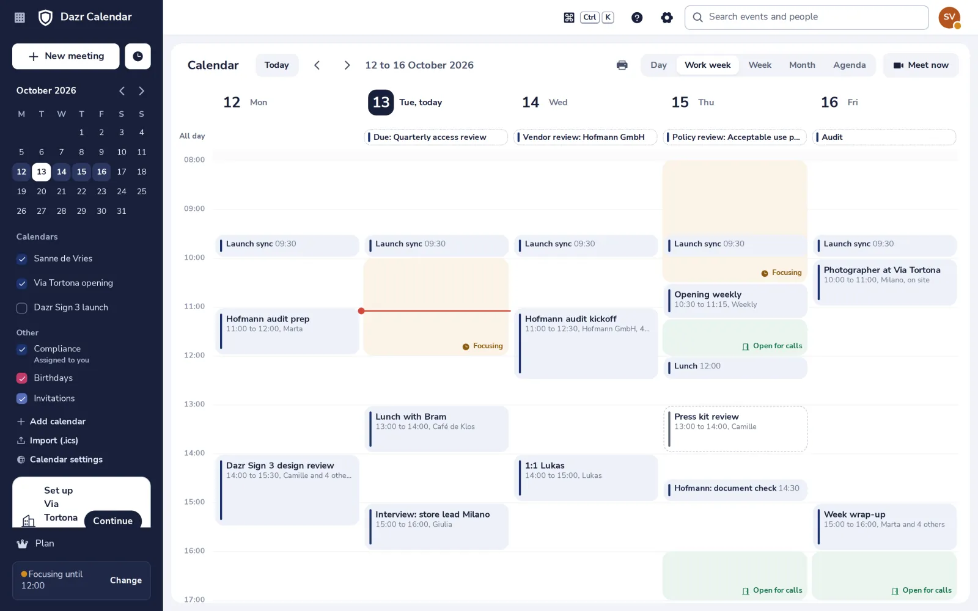Enable the Dazr Sign 3 launch calendar
Viewport: 978px width, 611px height.
(22, 308)
